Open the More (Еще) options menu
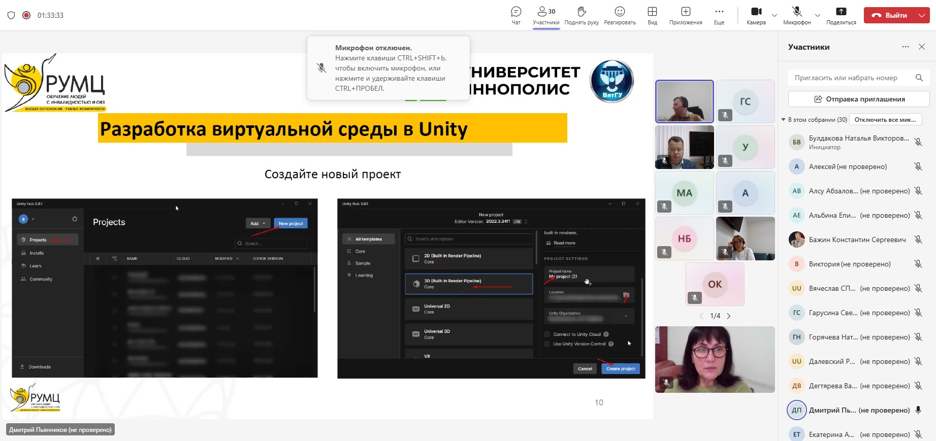936x441 pixels. 719,15
